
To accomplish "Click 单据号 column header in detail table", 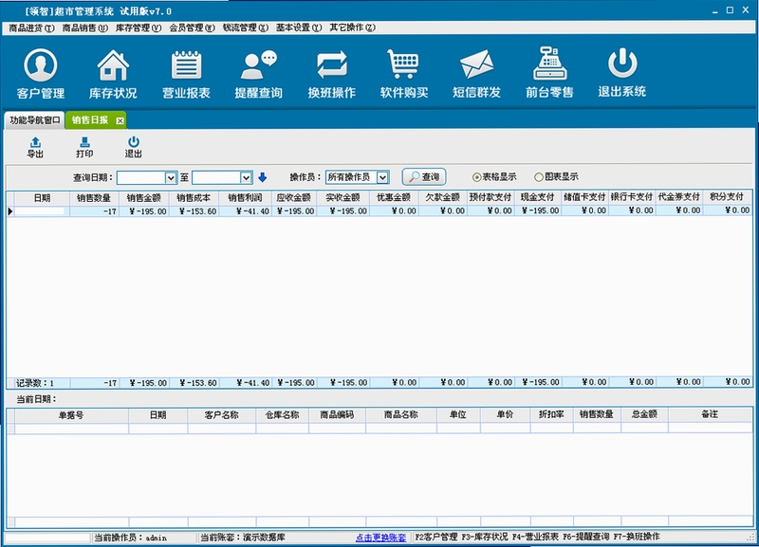I will pos(72,415).
